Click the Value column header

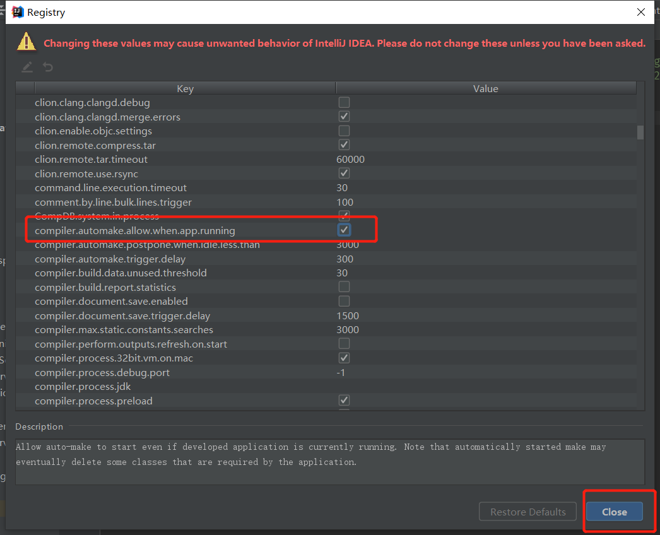point(486,88)
